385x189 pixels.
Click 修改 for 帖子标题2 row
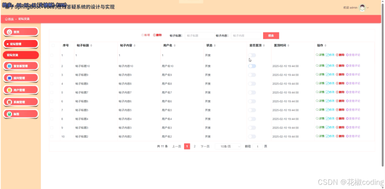pyautogui.click(x=330, y=136)
